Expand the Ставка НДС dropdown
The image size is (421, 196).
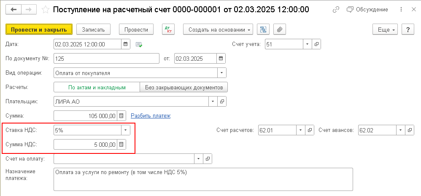[x=125, y=130]
